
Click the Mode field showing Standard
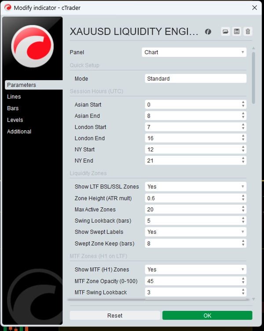(195, 79)
